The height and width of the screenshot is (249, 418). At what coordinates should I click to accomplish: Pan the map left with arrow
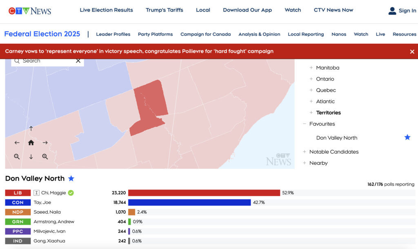pyautogui.click(x=17, y=143)
